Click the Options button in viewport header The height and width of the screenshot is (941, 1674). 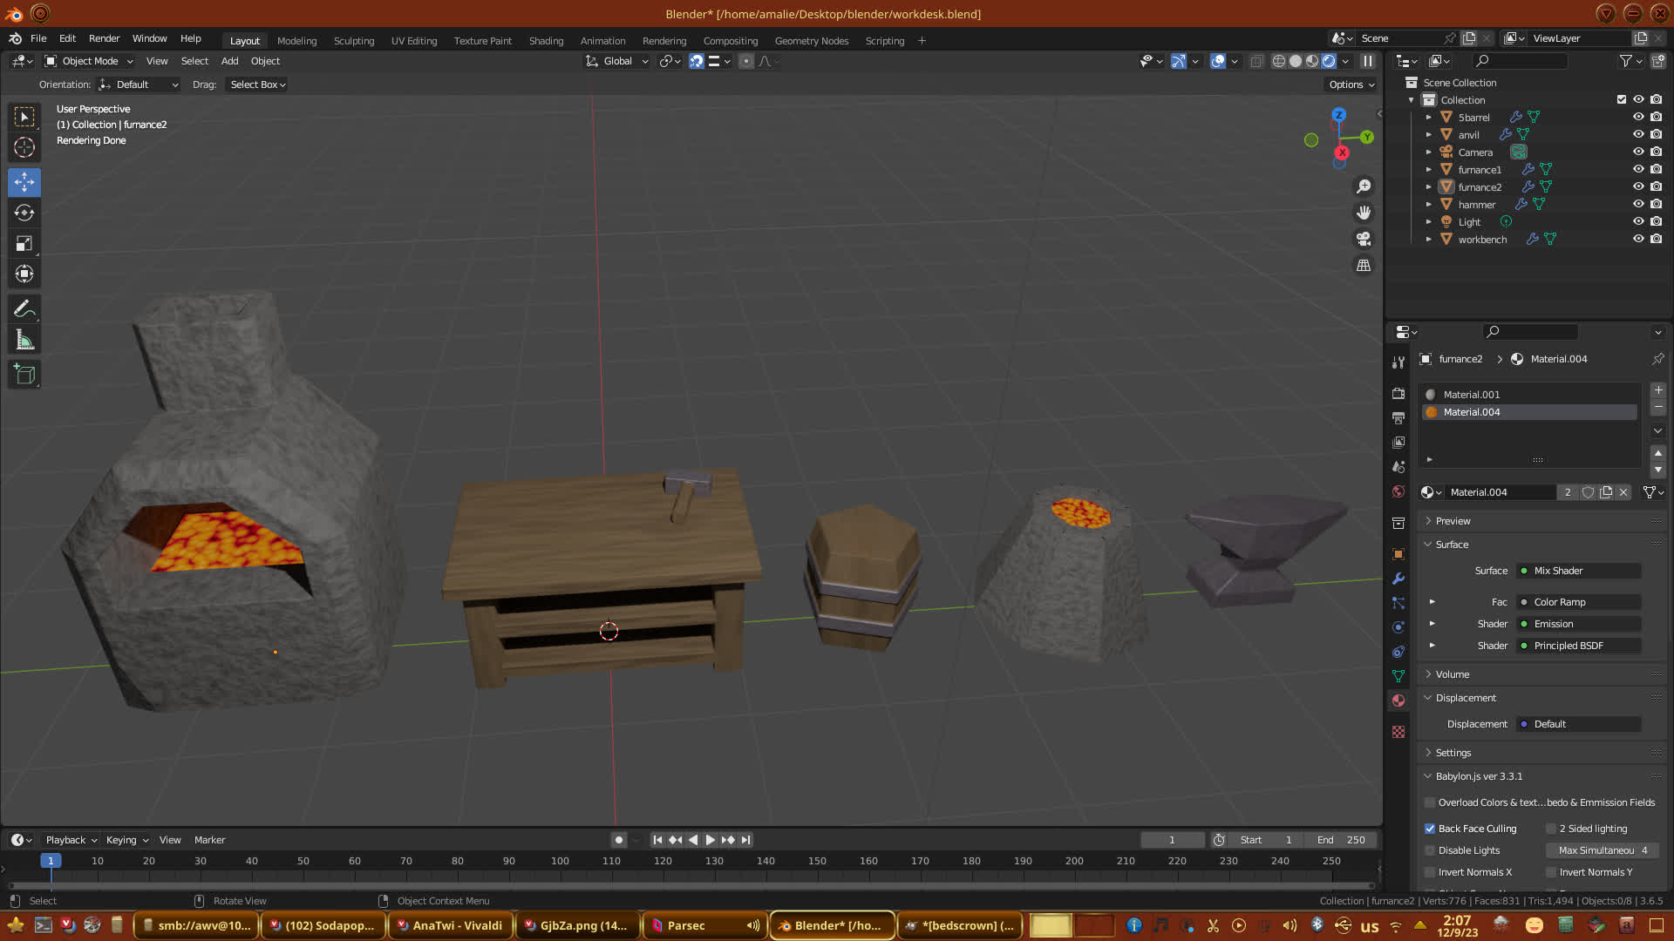coord(1351,85)
